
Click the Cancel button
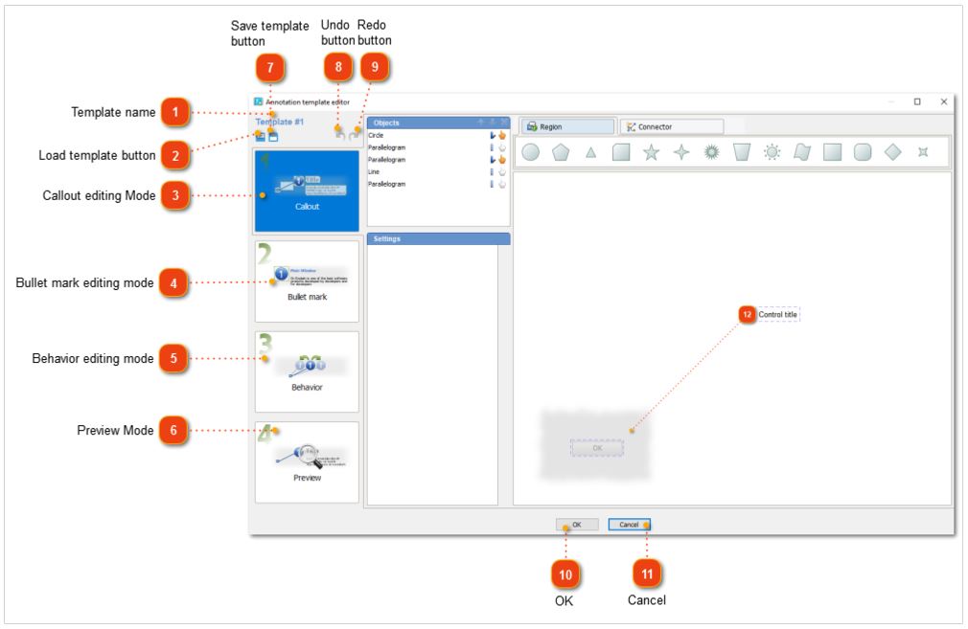629,525
